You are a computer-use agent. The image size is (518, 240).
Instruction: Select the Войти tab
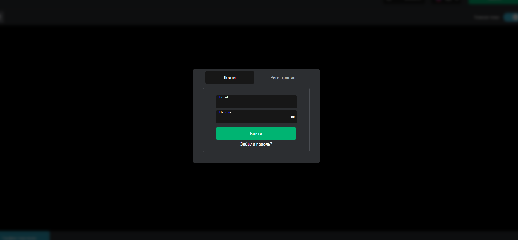point(230,77)
